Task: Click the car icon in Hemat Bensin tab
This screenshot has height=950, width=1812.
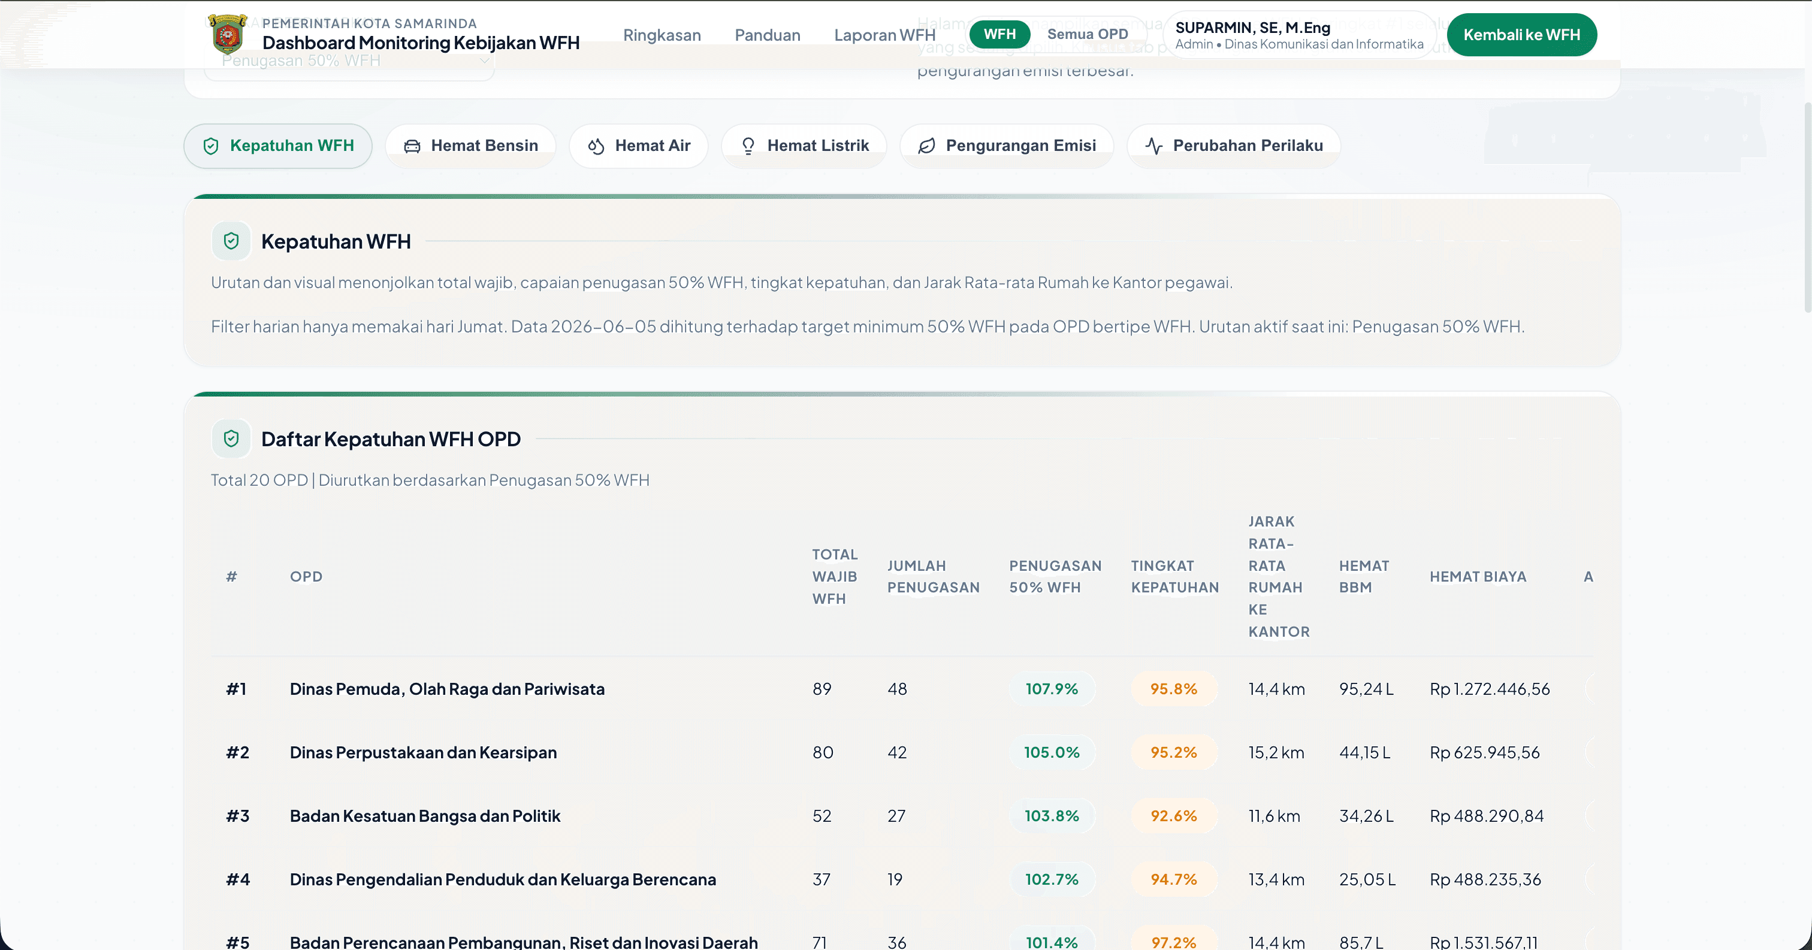Action: click(x=412, y=146)
